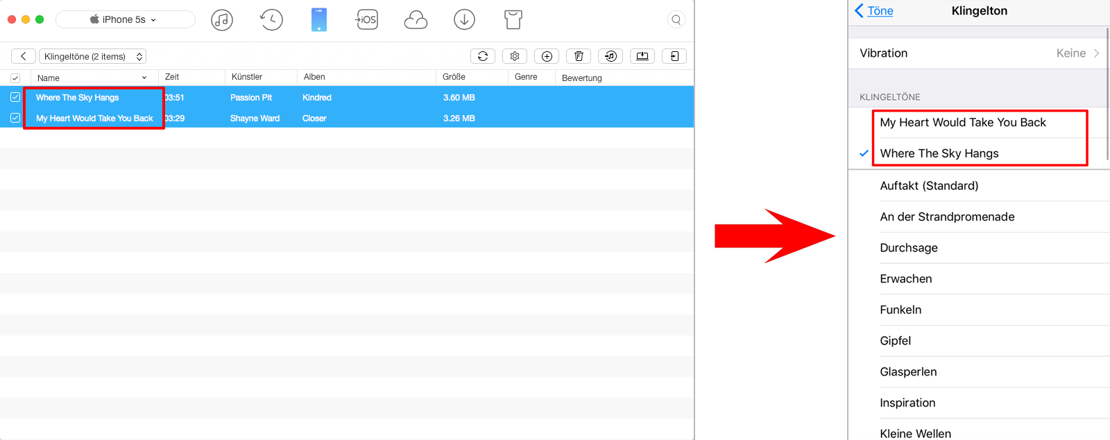Click the Name column sort arrow
Viewport: 1110px width, 440px height.
[x=144, y=78]
